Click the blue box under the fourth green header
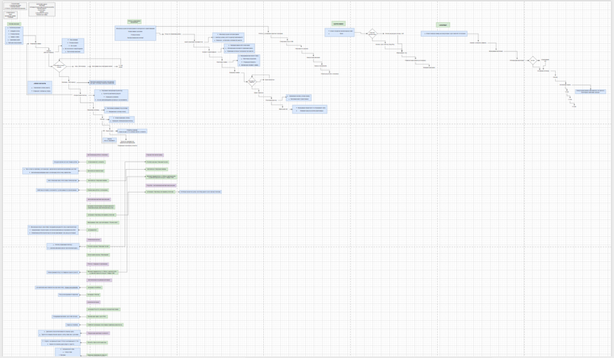Viewport: 614px width, 358px height. [340, 33]
